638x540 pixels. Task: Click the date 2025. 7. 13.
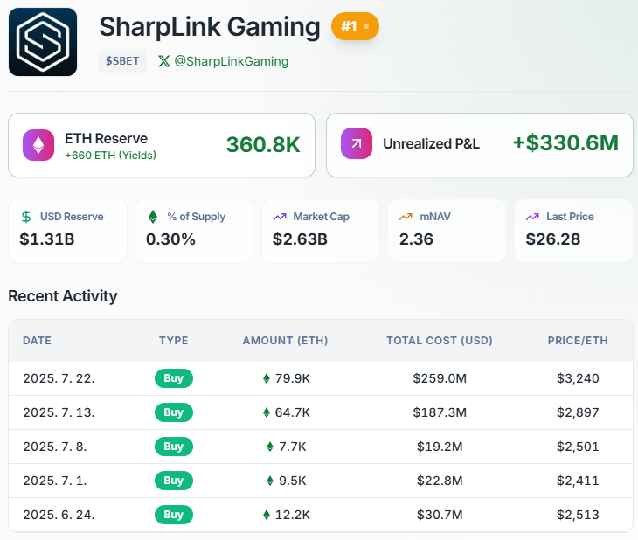[x=59, y=412]
